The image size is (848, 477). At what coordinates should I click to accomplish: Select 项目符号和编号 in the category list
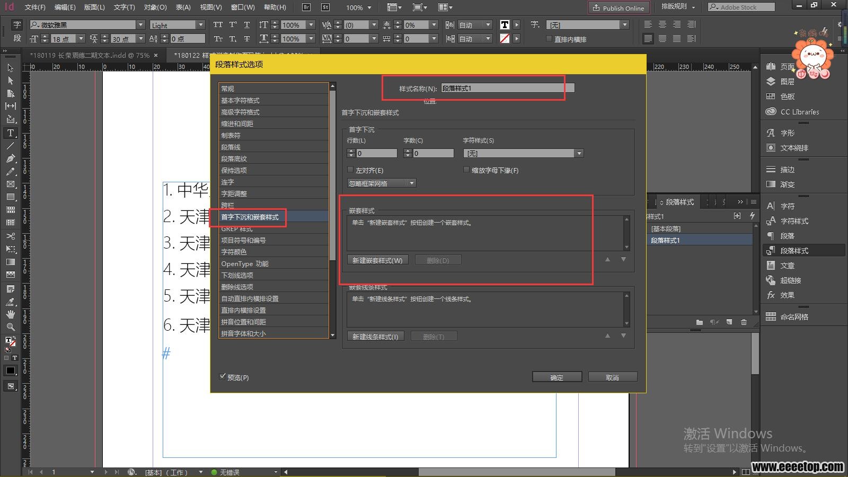(x=273, y=240)
